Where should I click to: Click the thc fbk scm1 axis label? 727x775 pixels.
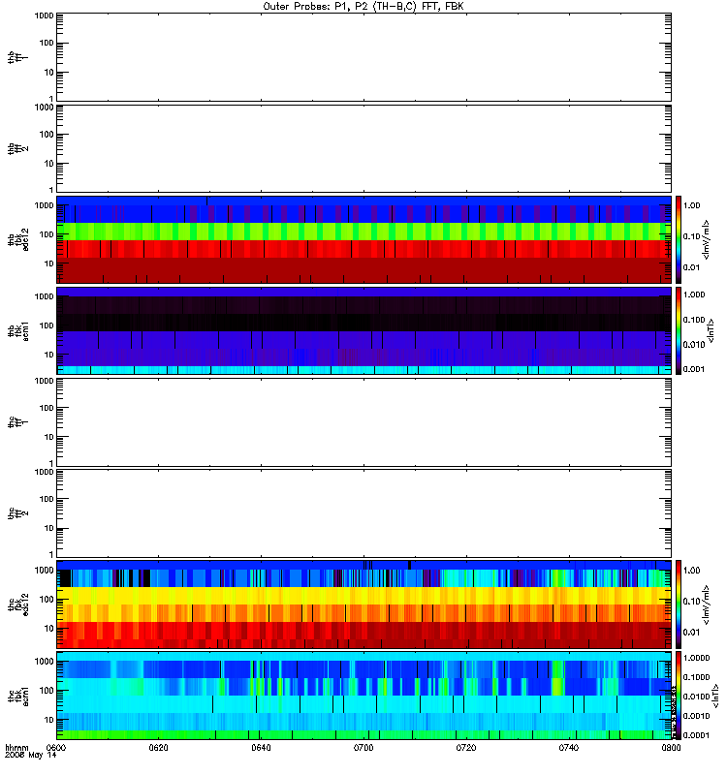17,696
